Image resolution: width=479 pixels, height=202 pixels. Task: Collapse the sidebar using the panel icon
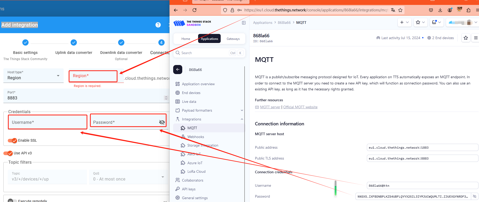coord(244,23)
